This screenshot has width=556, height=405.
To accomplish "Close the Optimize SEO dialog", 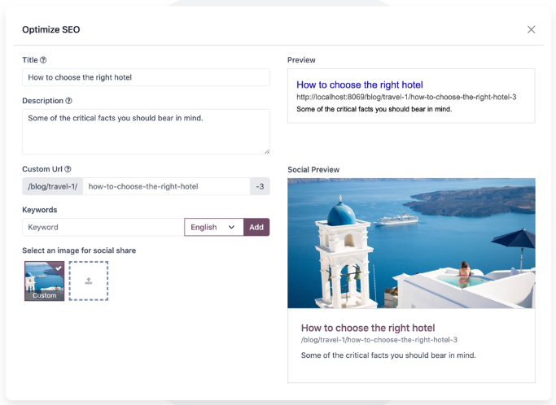I will tap(531, 30).
